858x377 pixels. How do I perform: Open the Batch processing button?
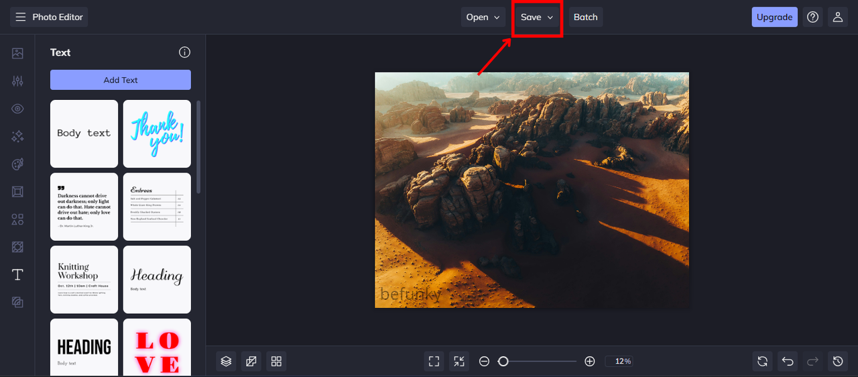[586, 17]
